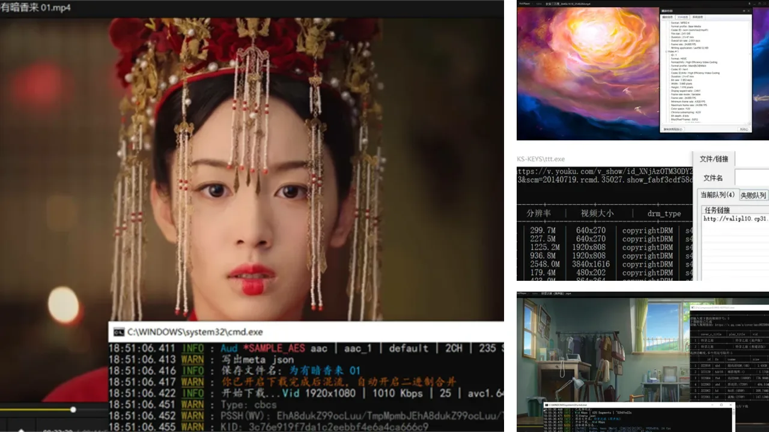Click the 关闭 button in the info dialog

744,129
